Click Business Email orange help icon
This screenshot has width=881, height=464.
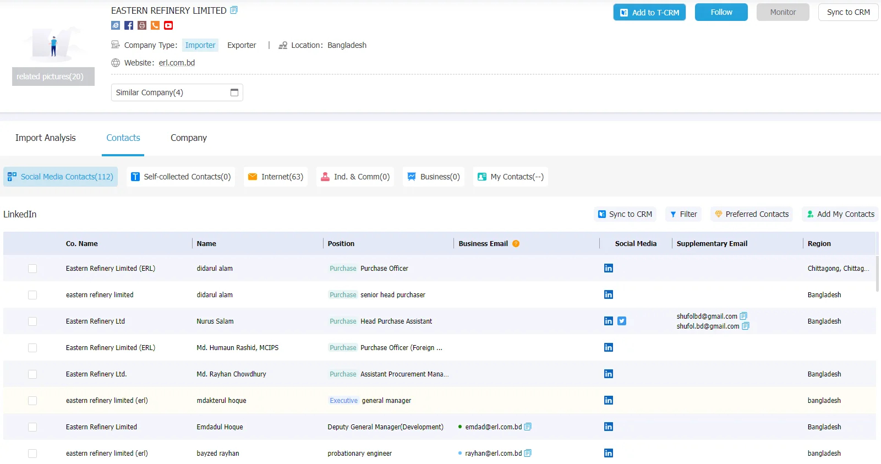click(516, 243)
